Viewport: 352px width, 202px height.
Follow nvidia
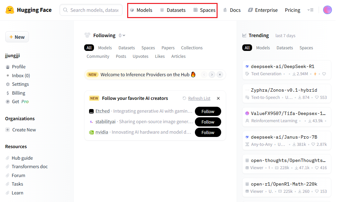pyautogui.click(x=208, y=132)
